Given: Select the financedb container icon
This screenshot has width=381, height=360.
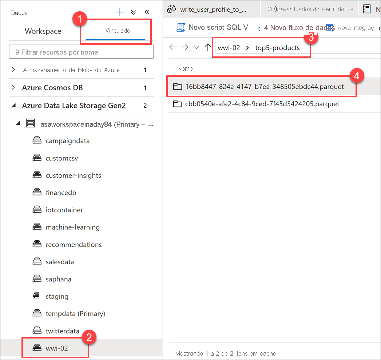Looking at the screenshot, I should point(37,192).
